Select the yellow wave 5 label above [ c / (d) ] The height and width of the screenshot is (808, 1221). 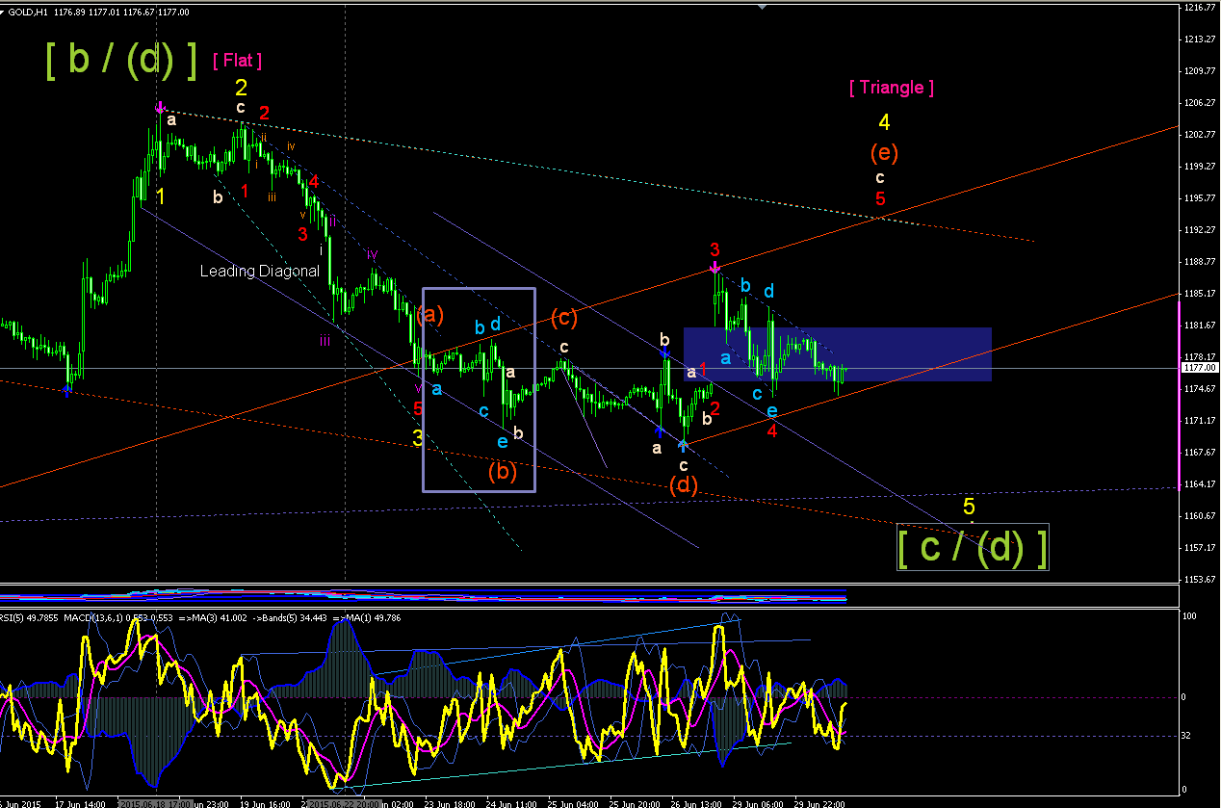coord(970,507)
